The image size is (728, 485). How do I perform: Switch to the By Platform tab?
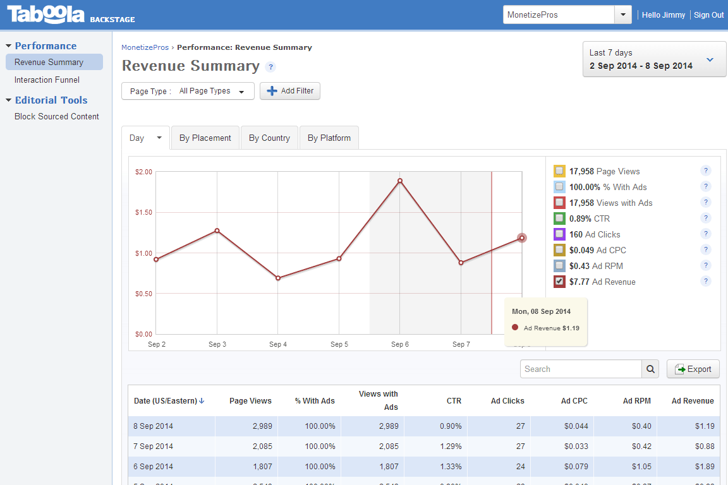click(x=329, y=138)
